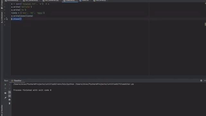The image size is (206, 116).
Task: Clear console output with the trash icon
Action: point(9,103)
